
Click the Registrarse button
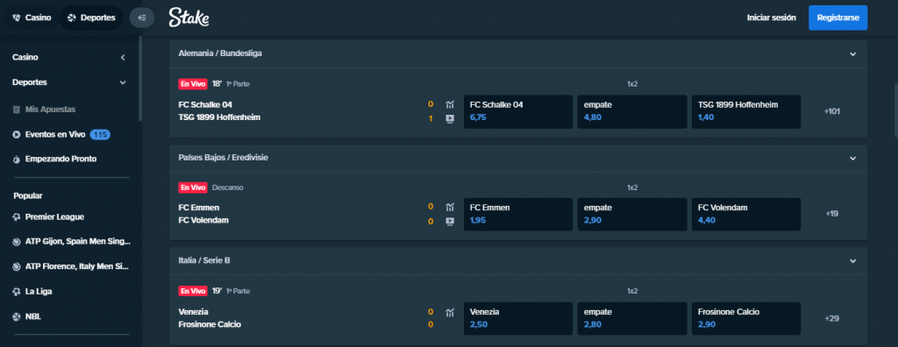tap(837, 18)
